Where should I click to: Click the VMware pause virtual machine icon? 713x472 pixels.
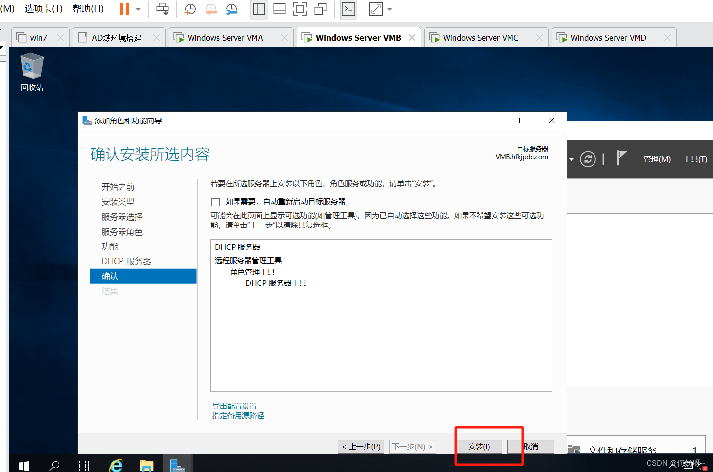pyautogui.click(x=124, y=9)
